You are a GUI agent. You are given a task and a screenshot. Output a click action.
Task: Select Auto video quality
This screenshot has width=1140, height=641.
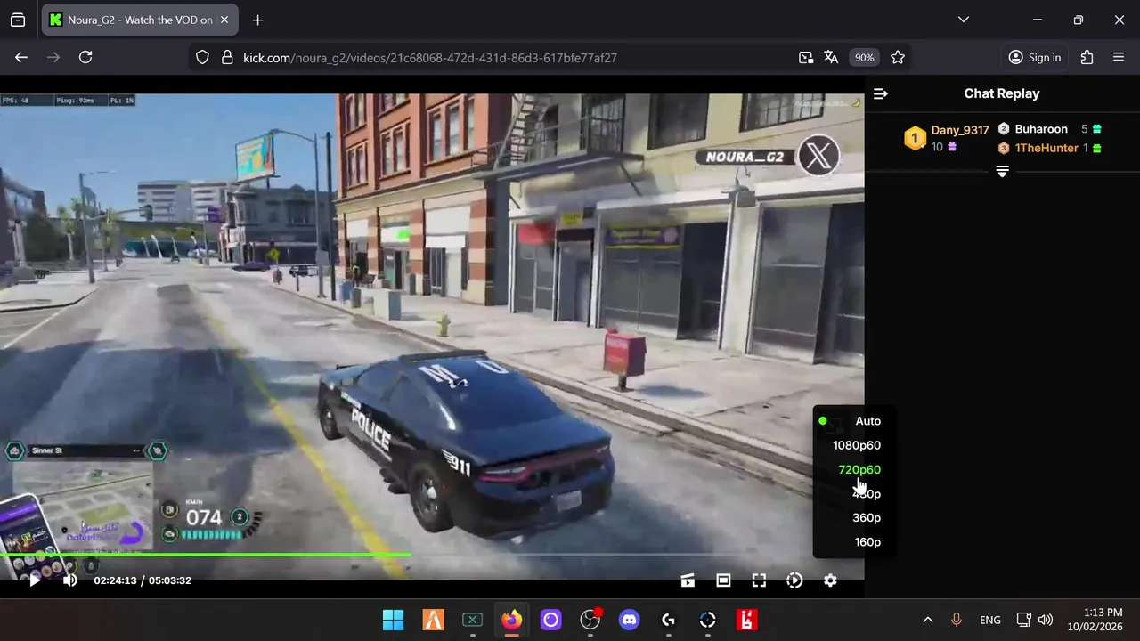(x=867, y=421)
